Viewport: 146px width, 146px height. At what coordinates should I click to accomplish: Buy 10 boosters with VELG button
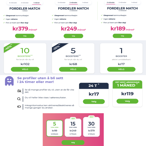coord(25,69)
